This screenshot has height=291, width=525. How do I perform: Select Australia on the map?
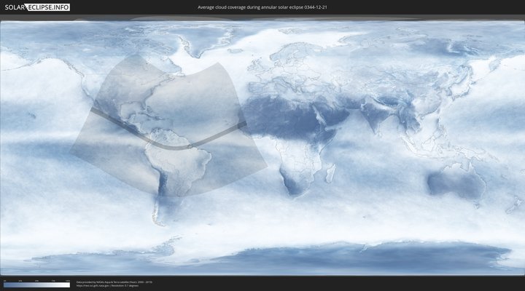click(x=452, y=180)
